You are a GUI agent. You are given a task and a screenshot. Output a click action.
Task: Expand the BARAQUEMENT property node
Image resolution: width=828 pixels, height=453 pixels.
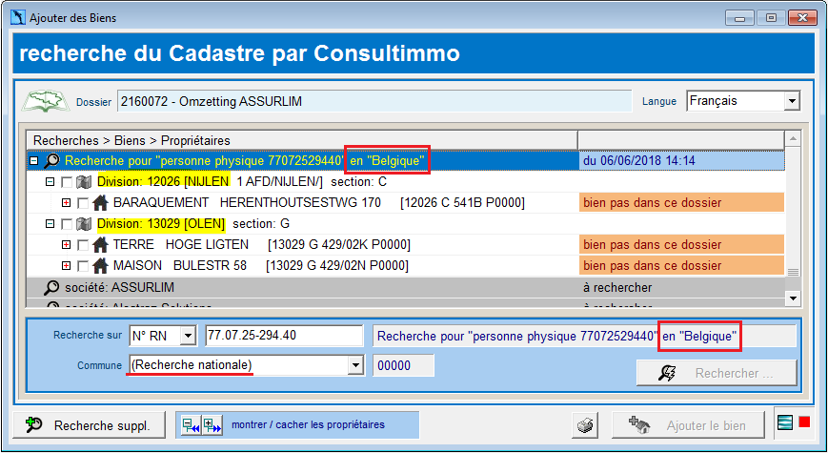click(x=66, y=202)
